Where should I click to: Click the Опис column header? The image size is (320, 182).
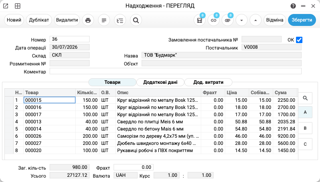tap(158, 93)
